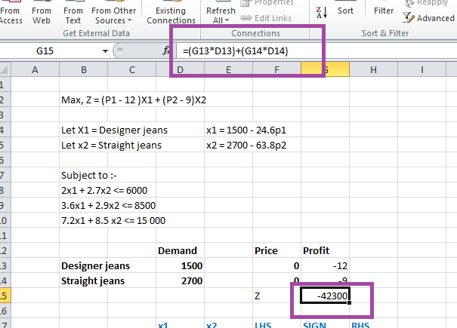This screenshot has width=457, height=328.
Task: Select column E header
Action: [228, 70]
